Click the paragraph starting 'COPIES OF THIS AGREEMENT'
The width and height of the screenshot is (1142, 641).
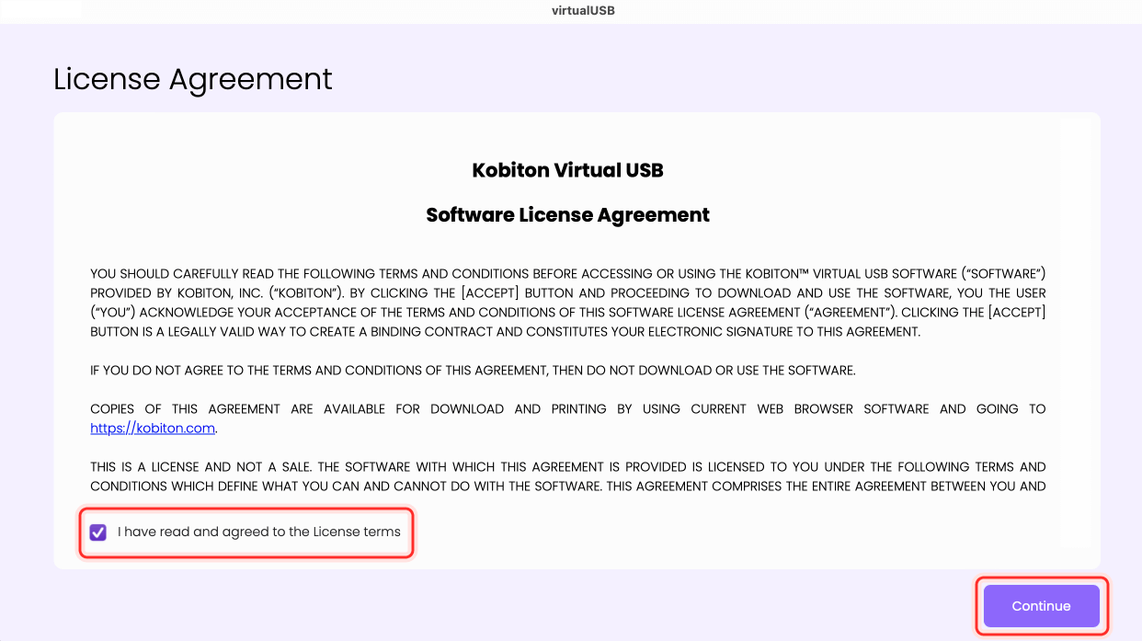(x=567, y=418)
